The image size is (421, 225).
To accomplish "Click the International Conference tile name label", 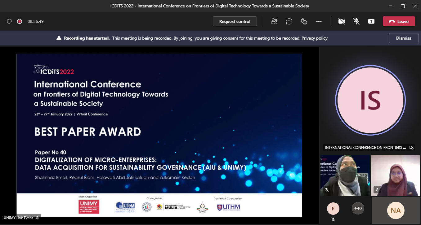I will point(365,148).
